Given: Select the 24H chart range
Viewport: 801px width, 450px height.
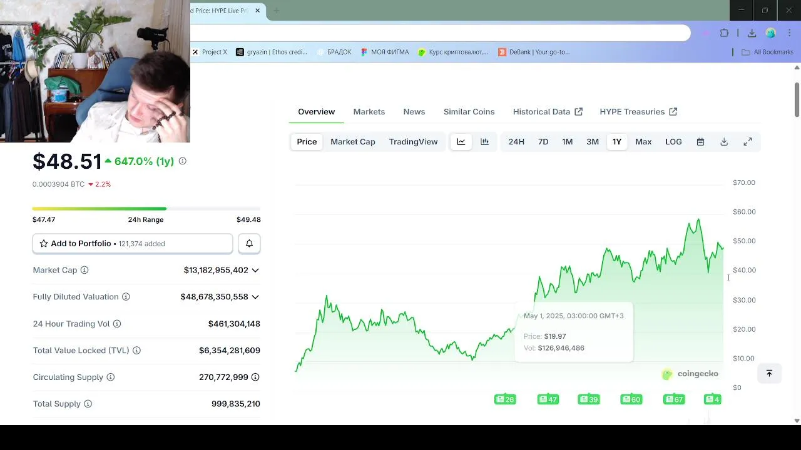Looking at the screenshot, I should click(x=516, y=142).
